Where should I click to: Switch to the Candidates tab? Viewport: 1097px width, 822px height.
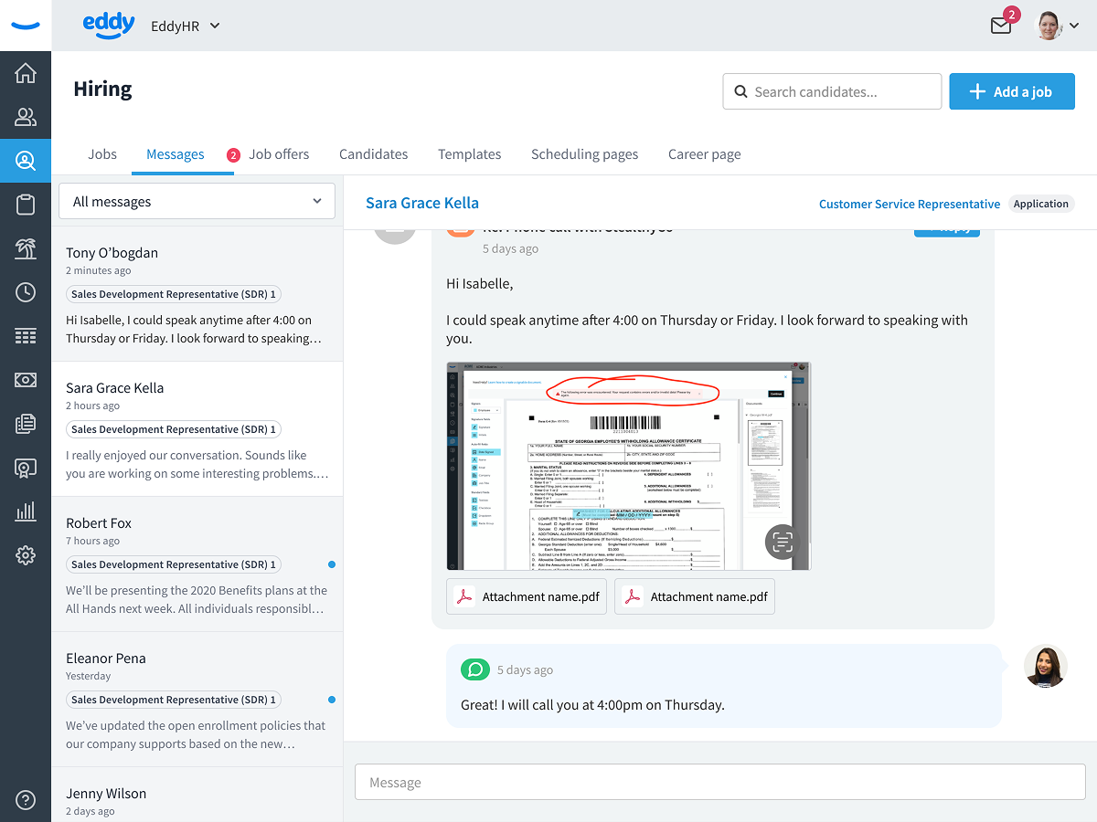(373, 154)
